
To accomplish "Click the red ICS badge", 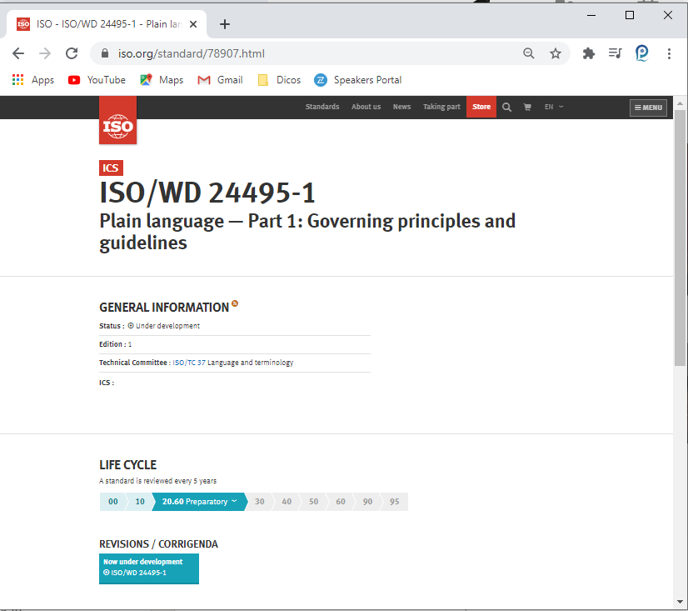I will (x=111, y=168).
